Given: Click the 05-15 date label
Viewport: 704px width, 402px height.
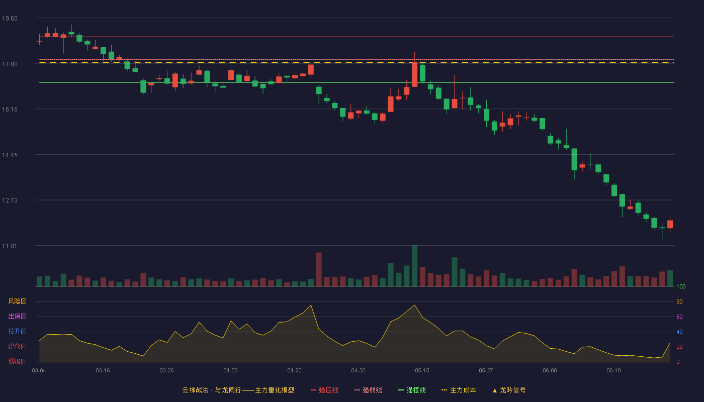Looking at the screenshot, I should [422, 370].
